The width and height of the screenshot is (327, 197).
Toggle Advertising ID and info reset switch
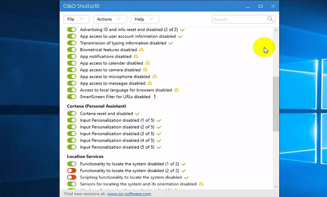[x=72, y=29]
